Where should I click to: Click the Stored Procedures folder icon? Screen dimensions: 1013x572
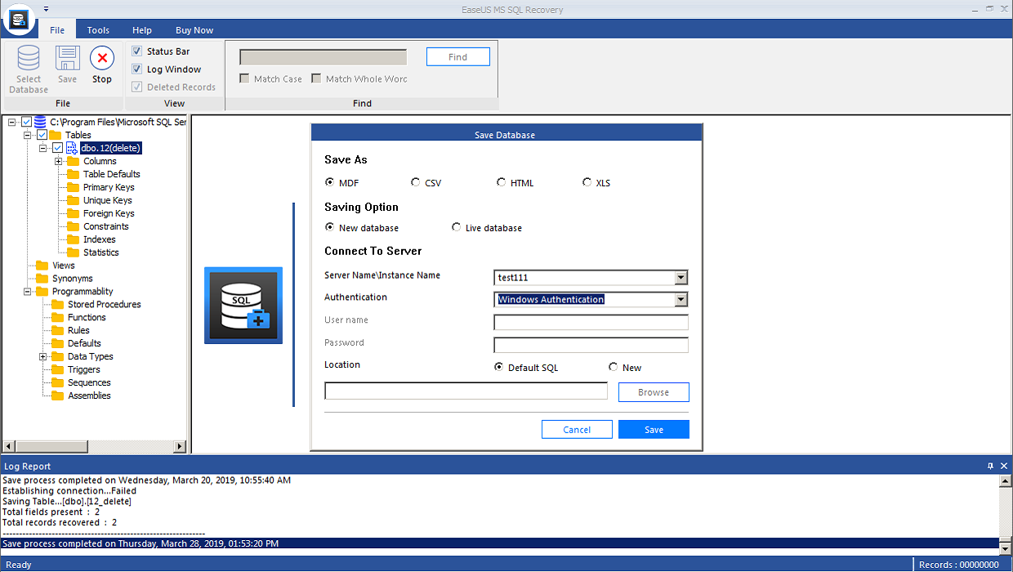pyautogui.click(x=58, y=305)
